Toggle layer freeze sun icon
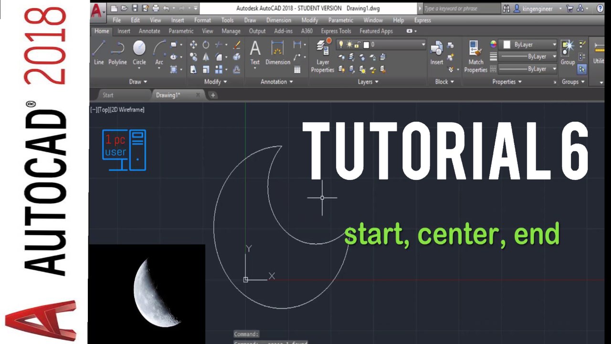 (349, 44)
